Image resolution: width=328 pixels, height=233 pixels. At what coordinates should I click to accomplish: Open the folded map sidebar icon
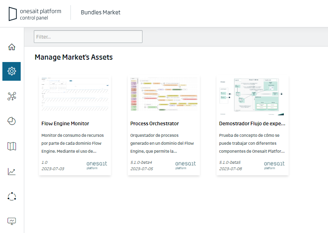tap(12, 146)
